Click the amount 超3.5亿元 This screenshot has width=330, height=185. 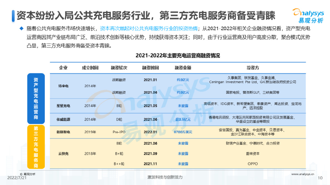click(x=183, y=119)
